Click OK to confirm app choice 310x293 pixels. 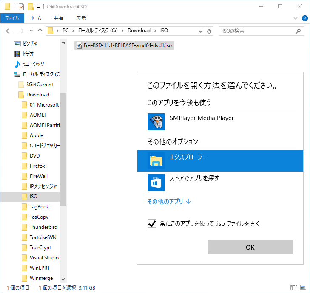[250, 247]
